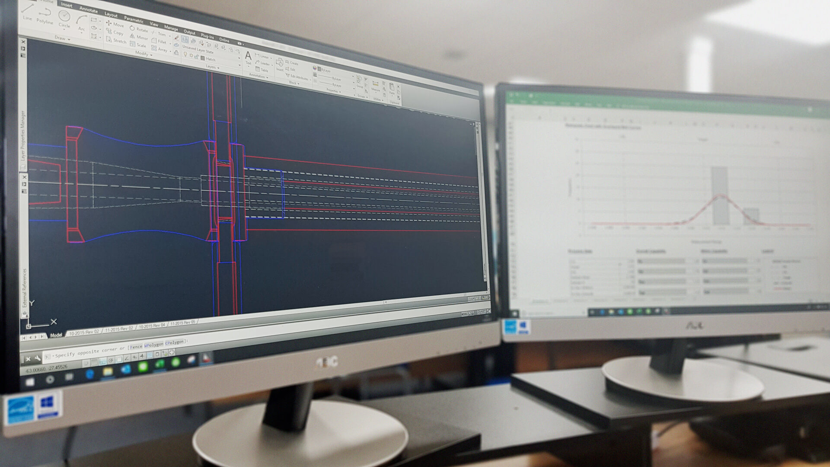Select the Fillet tool
The image size is (830, 467).
159,42
